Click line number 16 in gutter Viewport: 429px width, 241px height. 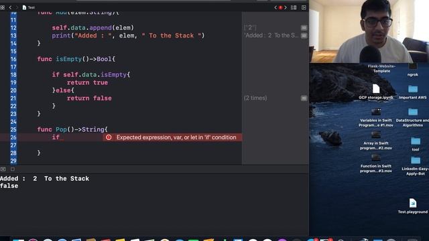pos(13,60)
